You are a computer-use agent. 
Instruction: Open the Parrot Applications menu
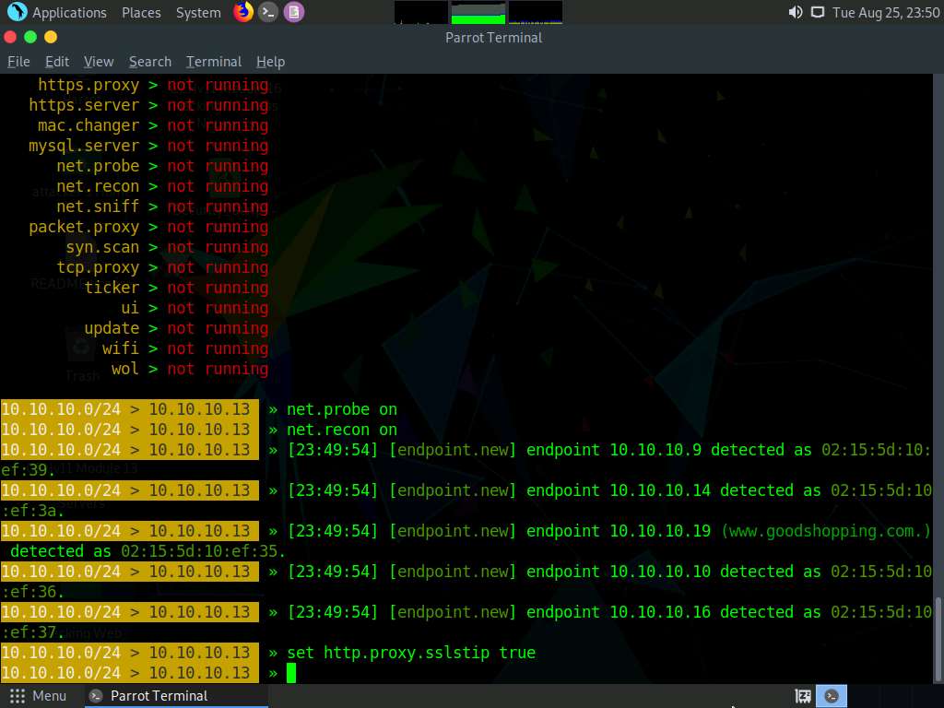click(57, 12)
